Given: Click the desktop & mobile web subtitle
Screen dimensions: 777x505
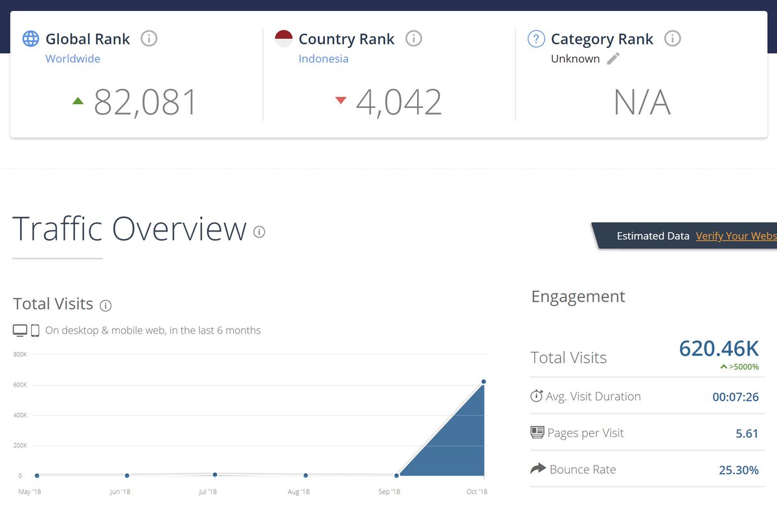Looking at the screenshot, I should [153, 330].
